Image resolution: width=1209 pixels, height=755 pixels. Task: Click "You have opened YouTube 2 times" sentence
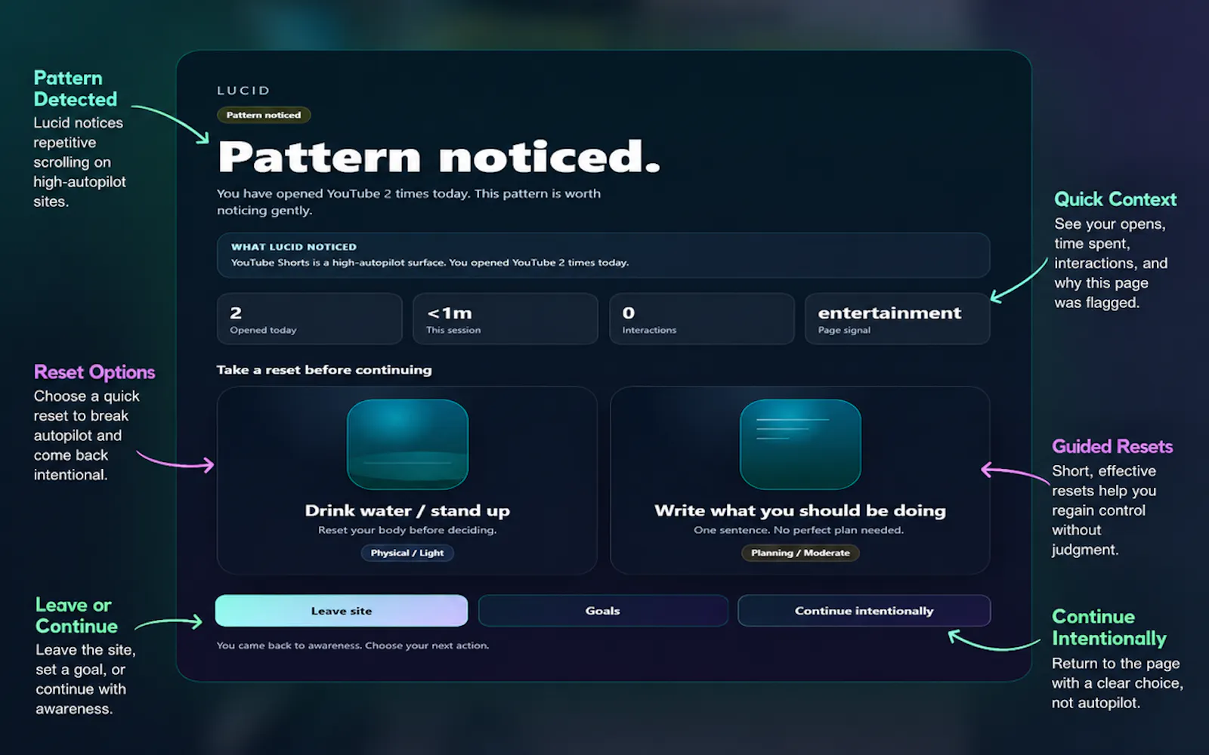pyautogui.click(x=409, y=202)
